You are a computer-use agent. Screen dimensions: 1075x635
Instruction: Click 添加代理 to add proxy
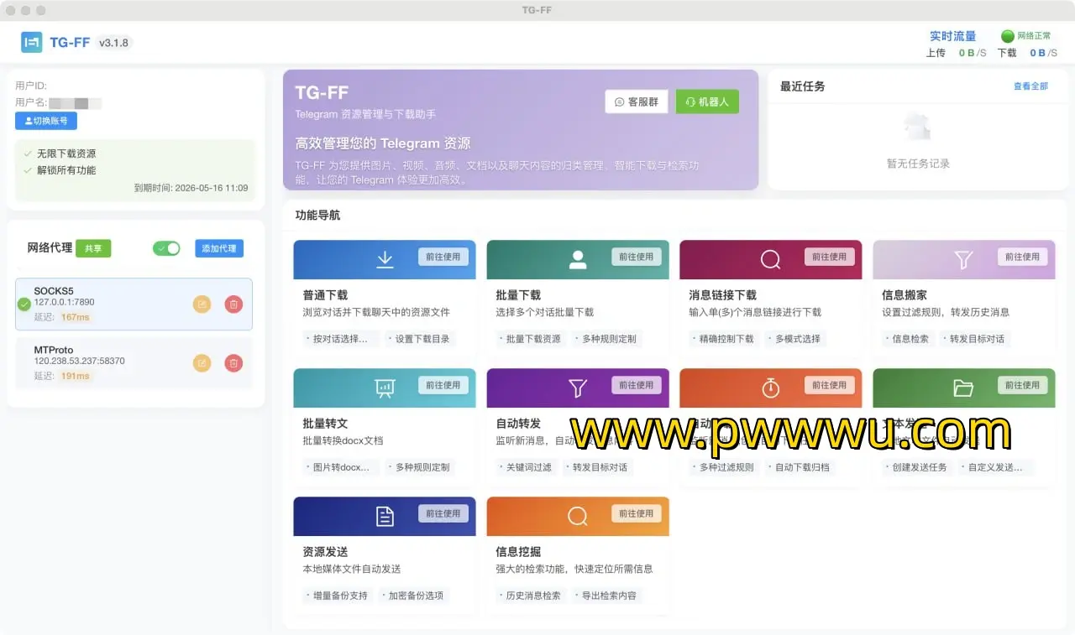[219, 248]
